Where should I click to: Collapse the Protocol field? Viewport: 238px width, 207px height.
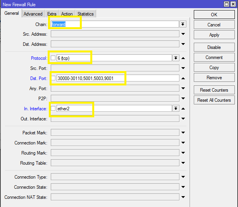click(x=183, y=58)
